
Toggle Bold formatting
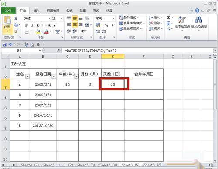coord(27,25)
